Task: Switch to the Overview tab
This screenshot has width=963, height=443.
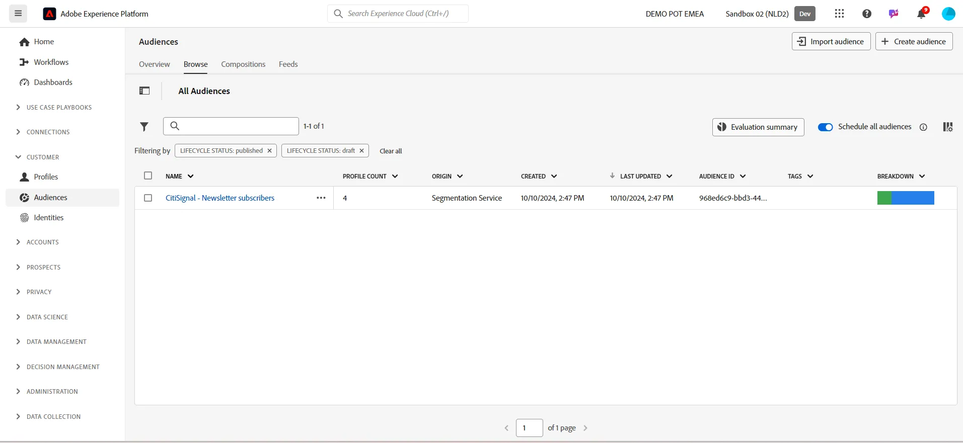Action: tap(155, 64)
